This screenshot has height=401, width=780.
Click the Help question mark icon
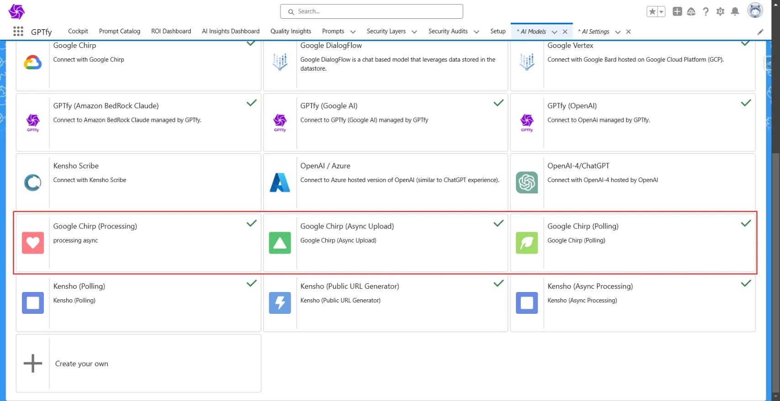point(706,12)
